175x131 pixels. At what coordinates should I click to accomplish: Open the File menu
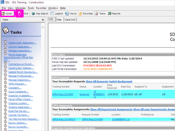click(x=4, y=8)
